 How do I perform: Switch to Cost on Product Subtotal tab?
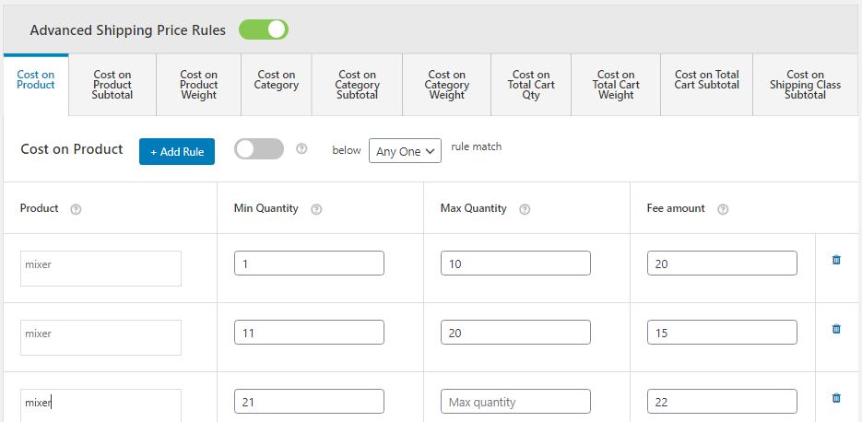pos(112,85)
